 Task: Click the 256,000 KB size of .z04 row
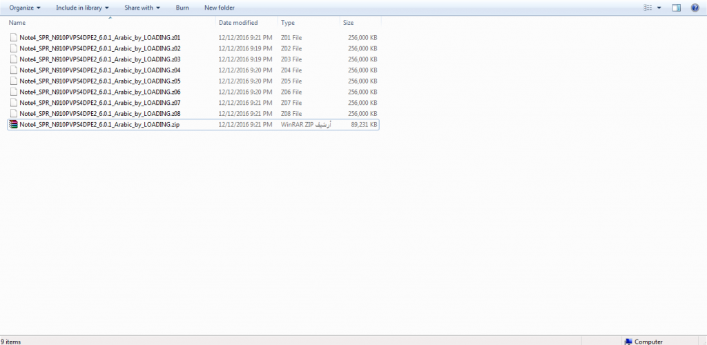coord(363,70)
